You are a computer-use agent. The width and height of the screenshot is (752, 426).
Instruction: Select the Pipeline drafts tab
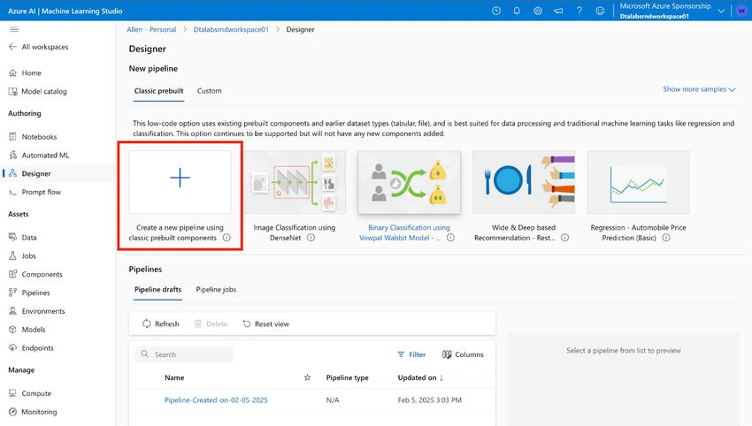pyautogui.click(x=157, y=289)
